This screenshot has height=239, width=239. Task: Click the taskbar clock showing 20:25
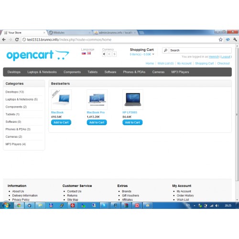coord(228,206)
